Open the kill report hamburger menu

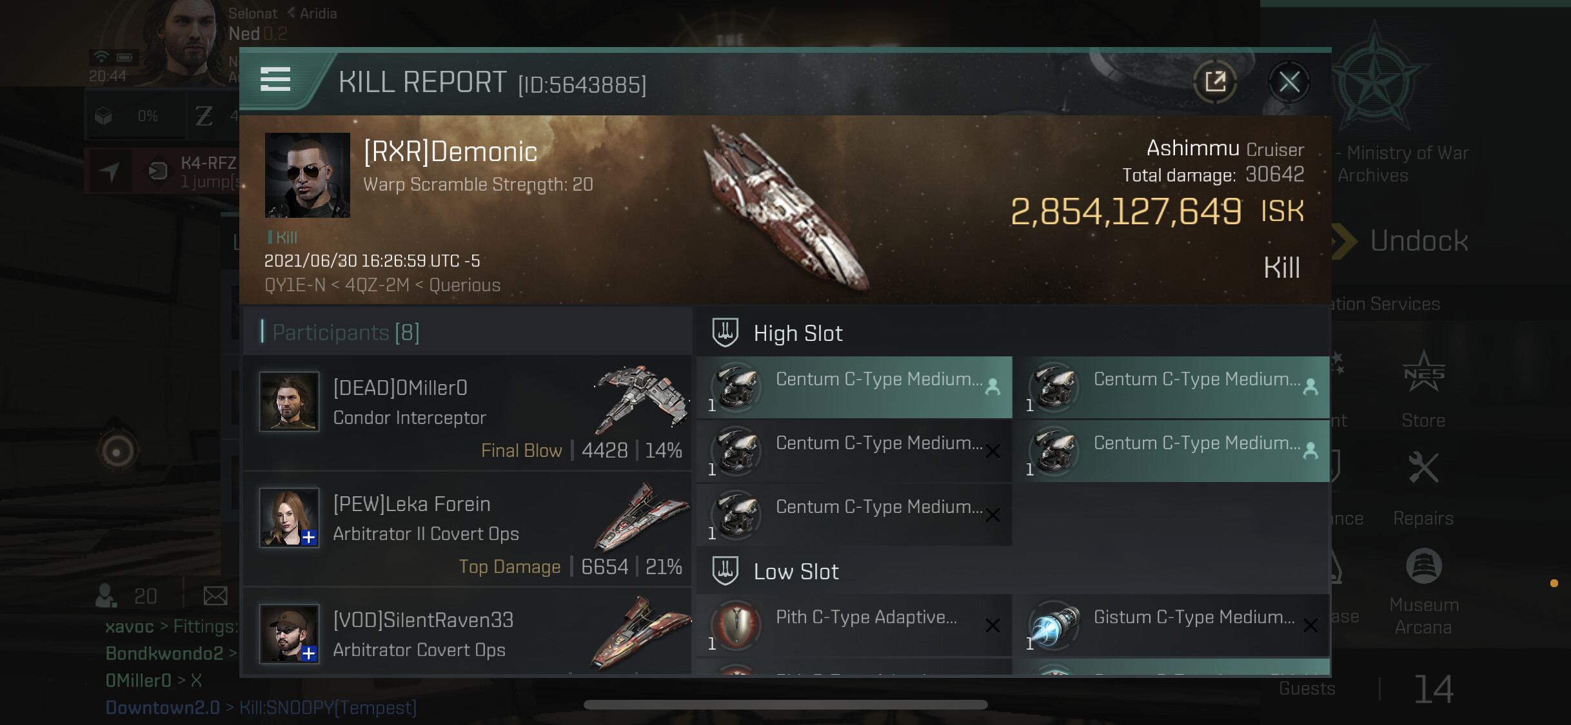tap(275, 80)
